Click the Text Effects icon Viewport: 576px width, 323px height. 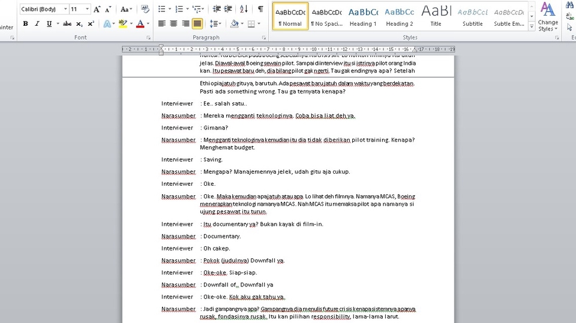107,24
